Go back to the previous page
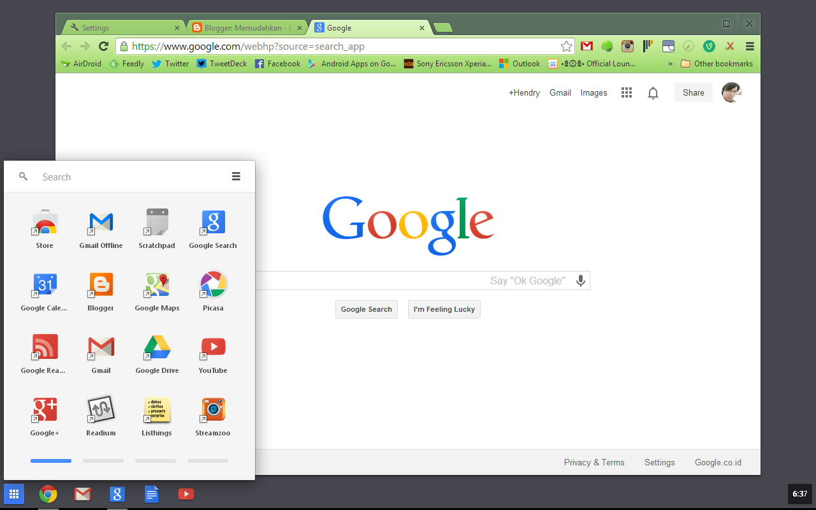This screenshot has height=510, width=816. pyautogui.click(x=67, y=46)
